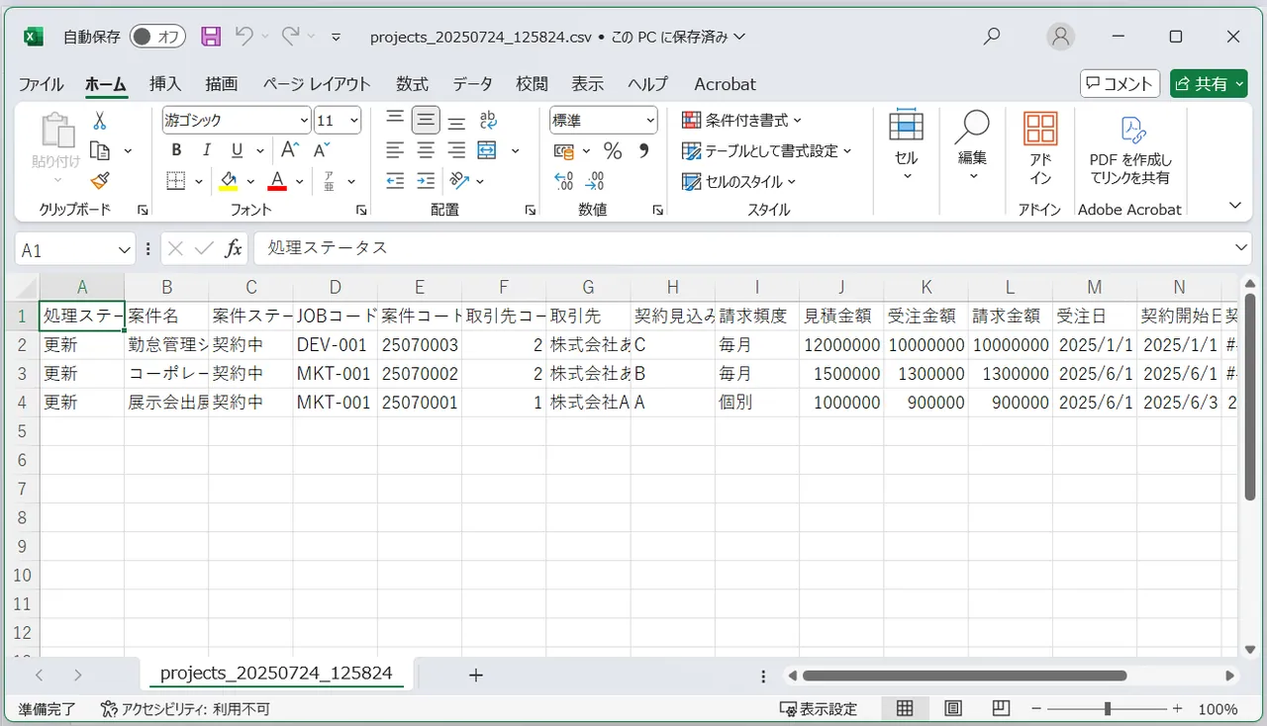Open the fill color dropdown arrow

coord(250,181)
